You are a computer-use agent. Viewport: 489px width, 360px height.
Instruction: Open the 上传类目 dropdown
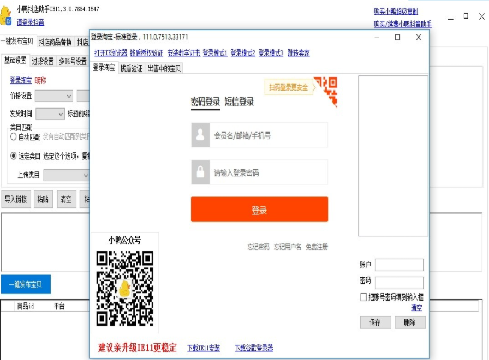(66, 175)
